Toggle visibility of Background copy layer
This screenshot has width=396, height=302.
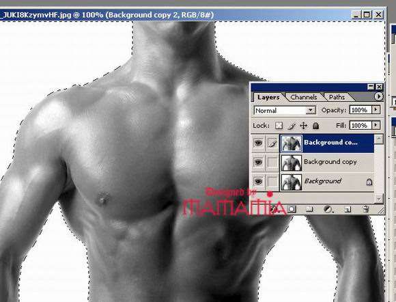point(258,162)
